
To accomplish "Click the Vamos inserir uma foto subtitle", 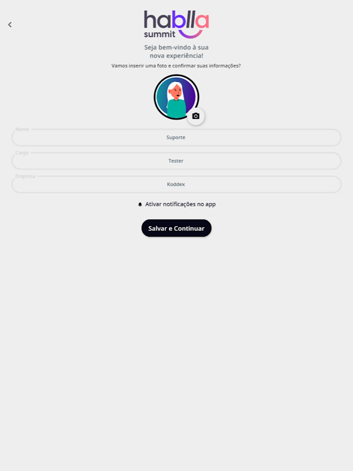I will [176, 66].
